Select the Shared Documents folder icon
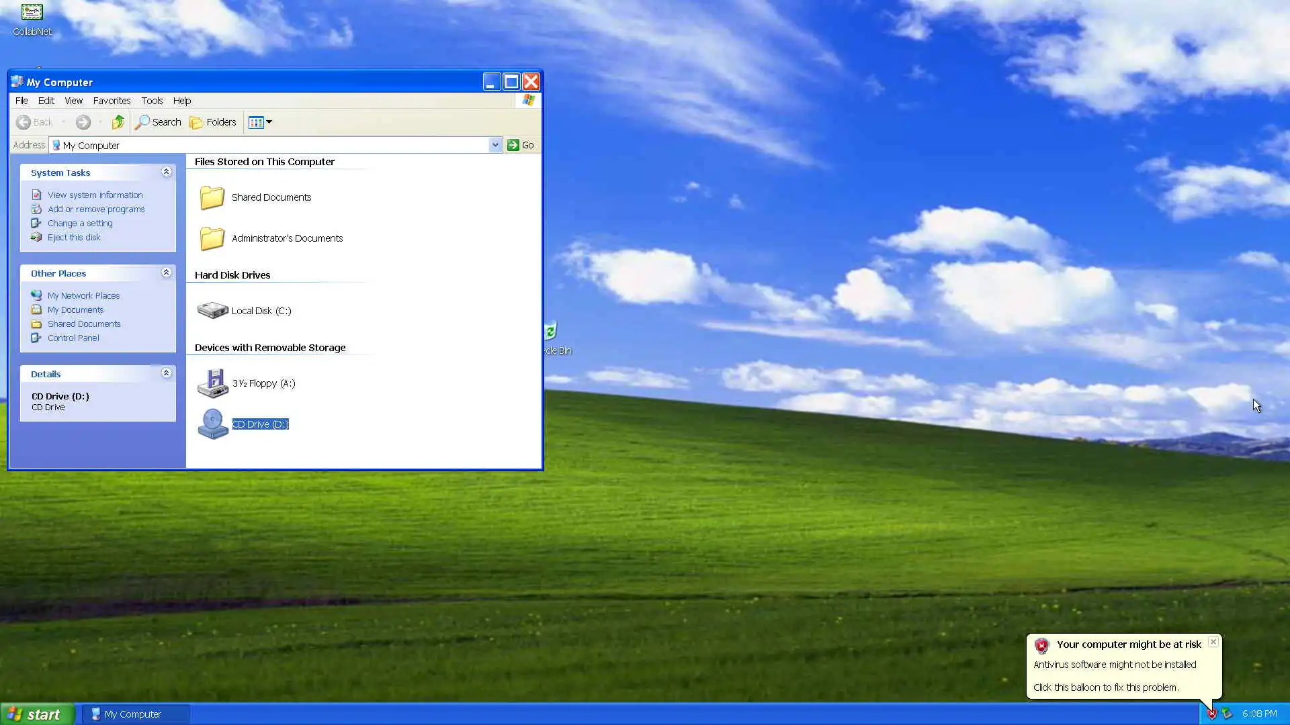Viewport: 1290px width, 725px height. [x=212, y=197]
